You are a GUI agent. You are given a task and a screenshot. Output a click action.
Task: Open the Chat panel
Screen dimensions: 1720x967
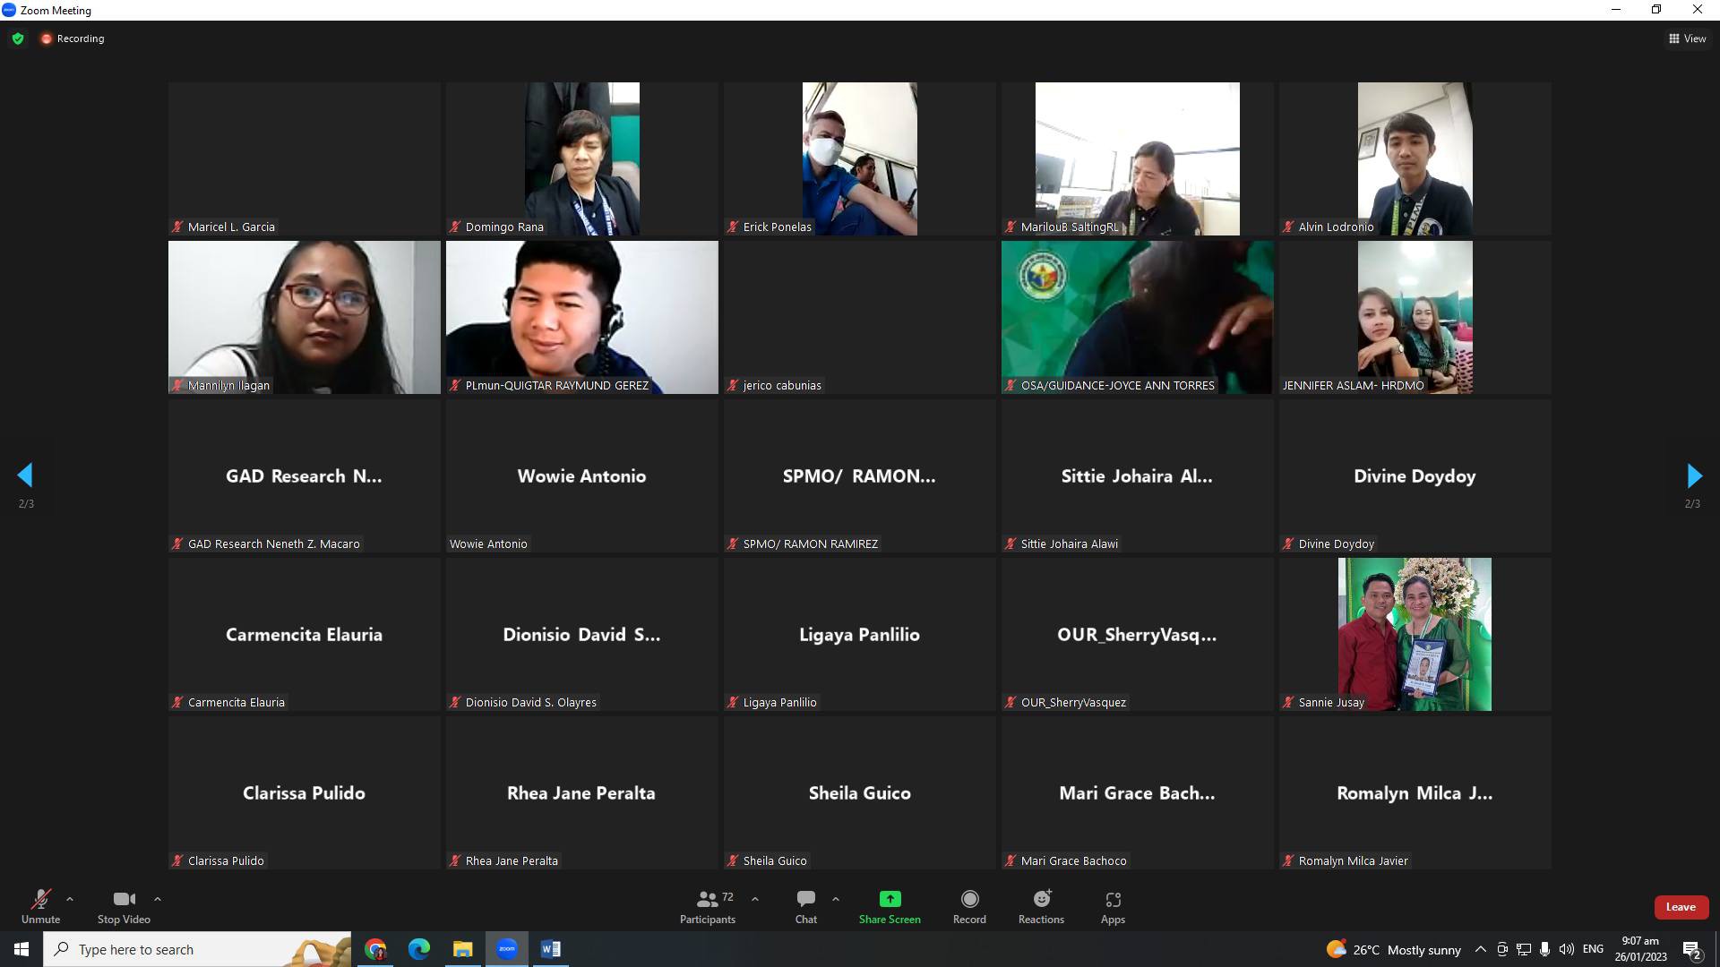point(806,906)
